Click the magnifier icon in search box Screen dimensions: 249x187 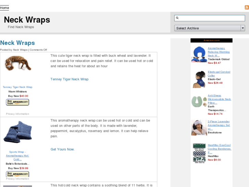(177, 18)
